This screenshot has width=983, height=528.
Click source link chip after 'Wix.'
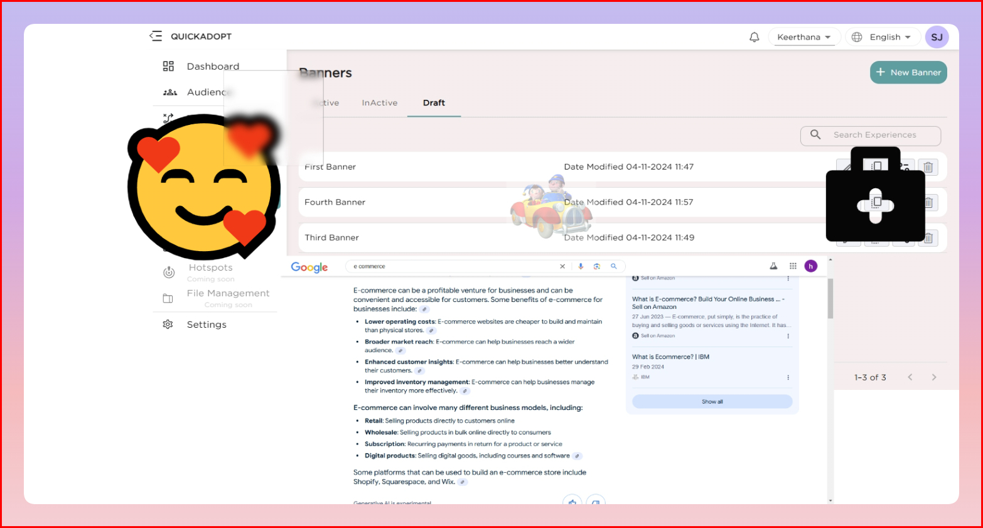(463, 482)
